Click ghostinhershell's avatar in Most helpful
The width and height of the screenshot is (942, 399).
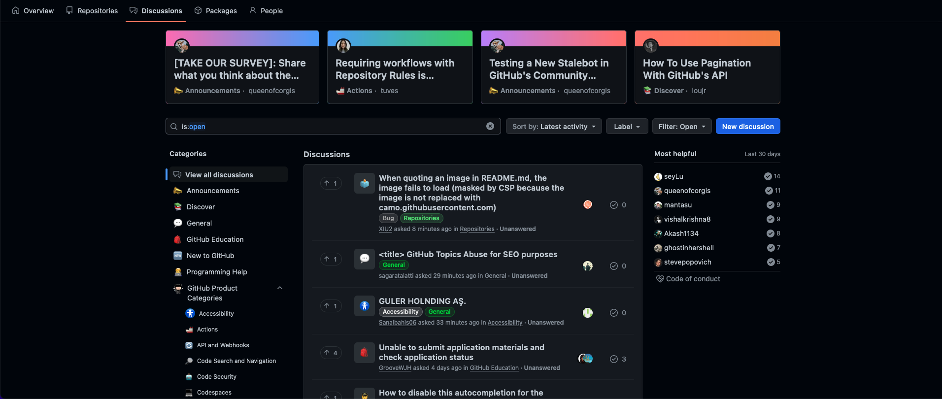[x=658, y=248]
